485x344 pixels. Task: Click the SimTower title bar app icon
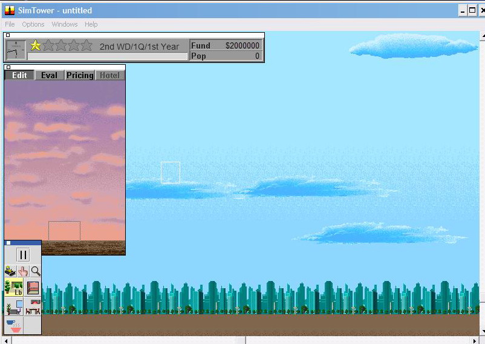click(10, 10)
